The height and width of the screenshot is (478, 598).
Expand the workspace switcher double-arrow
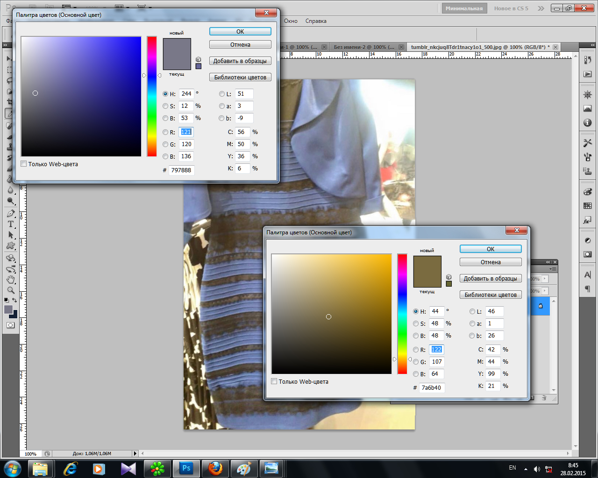[x=541, y=8]
